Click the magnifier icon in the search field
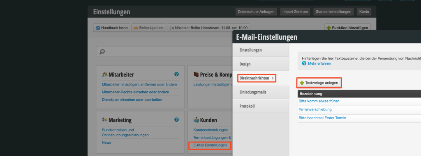 click(x=102, y=52)
